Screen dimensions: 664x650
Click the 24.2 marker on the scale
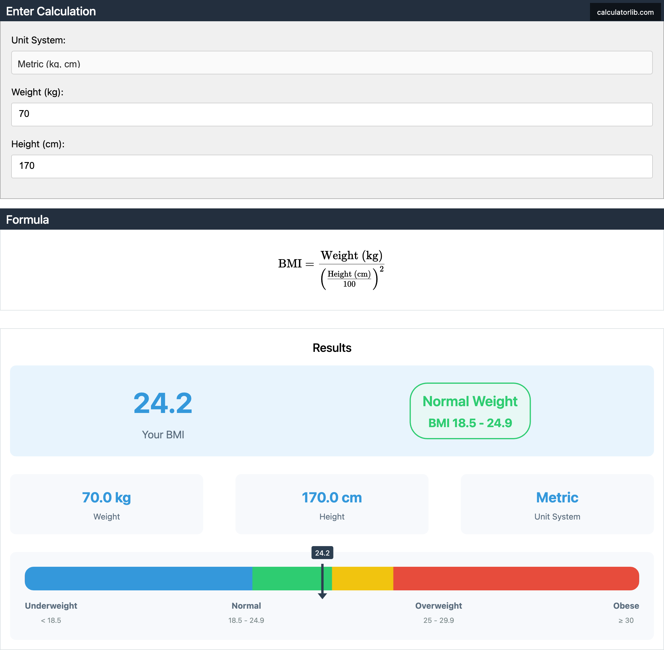point(322,553)
